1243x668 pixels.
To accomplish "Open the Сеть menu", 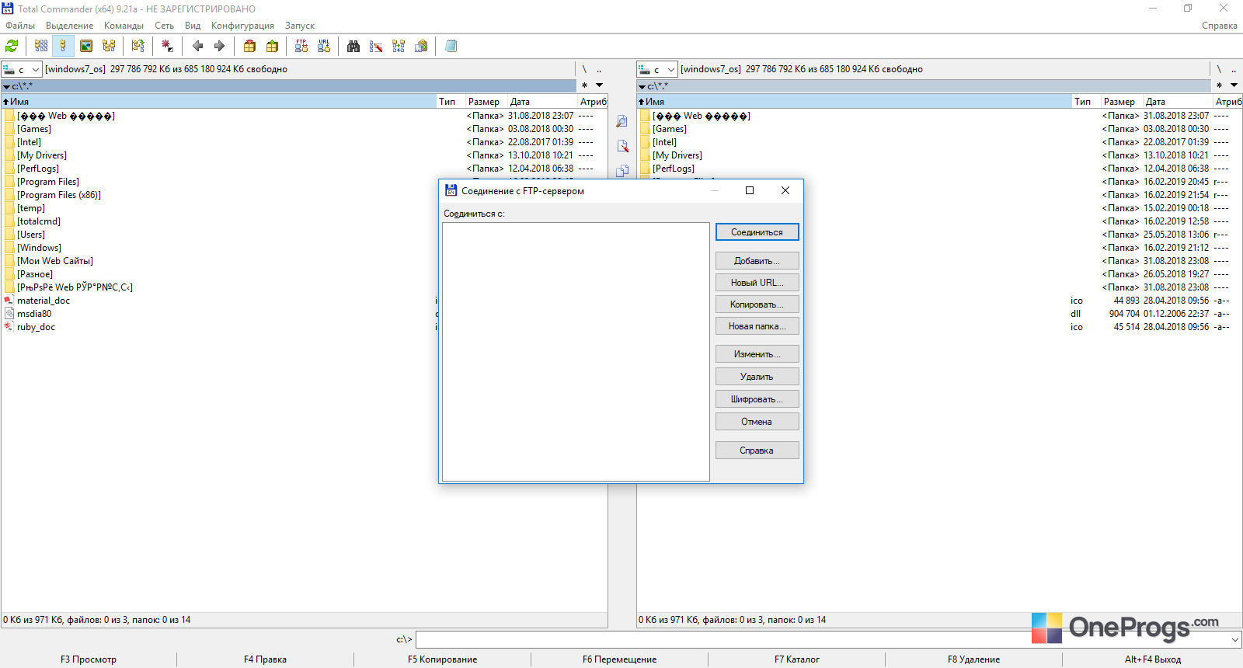I will [x=164, y=26].
